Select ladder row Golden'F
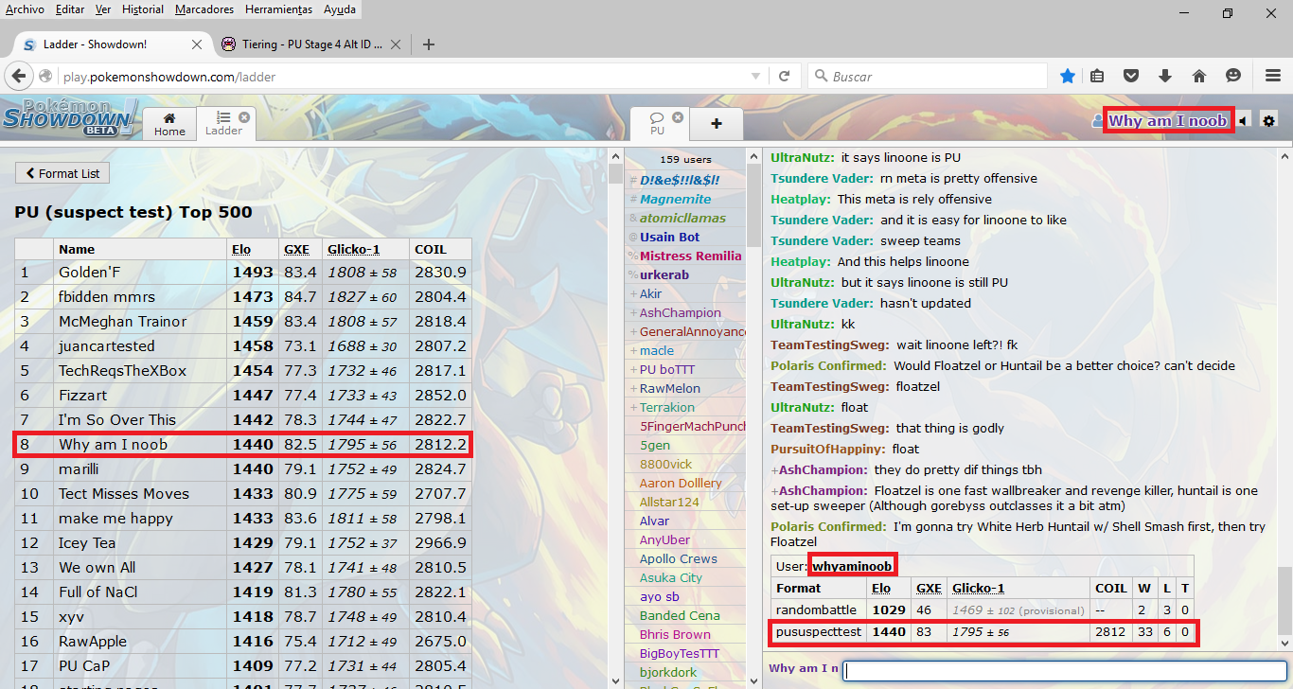The width and height of the screenshot is (1293, 689). (x=243, y=273)
